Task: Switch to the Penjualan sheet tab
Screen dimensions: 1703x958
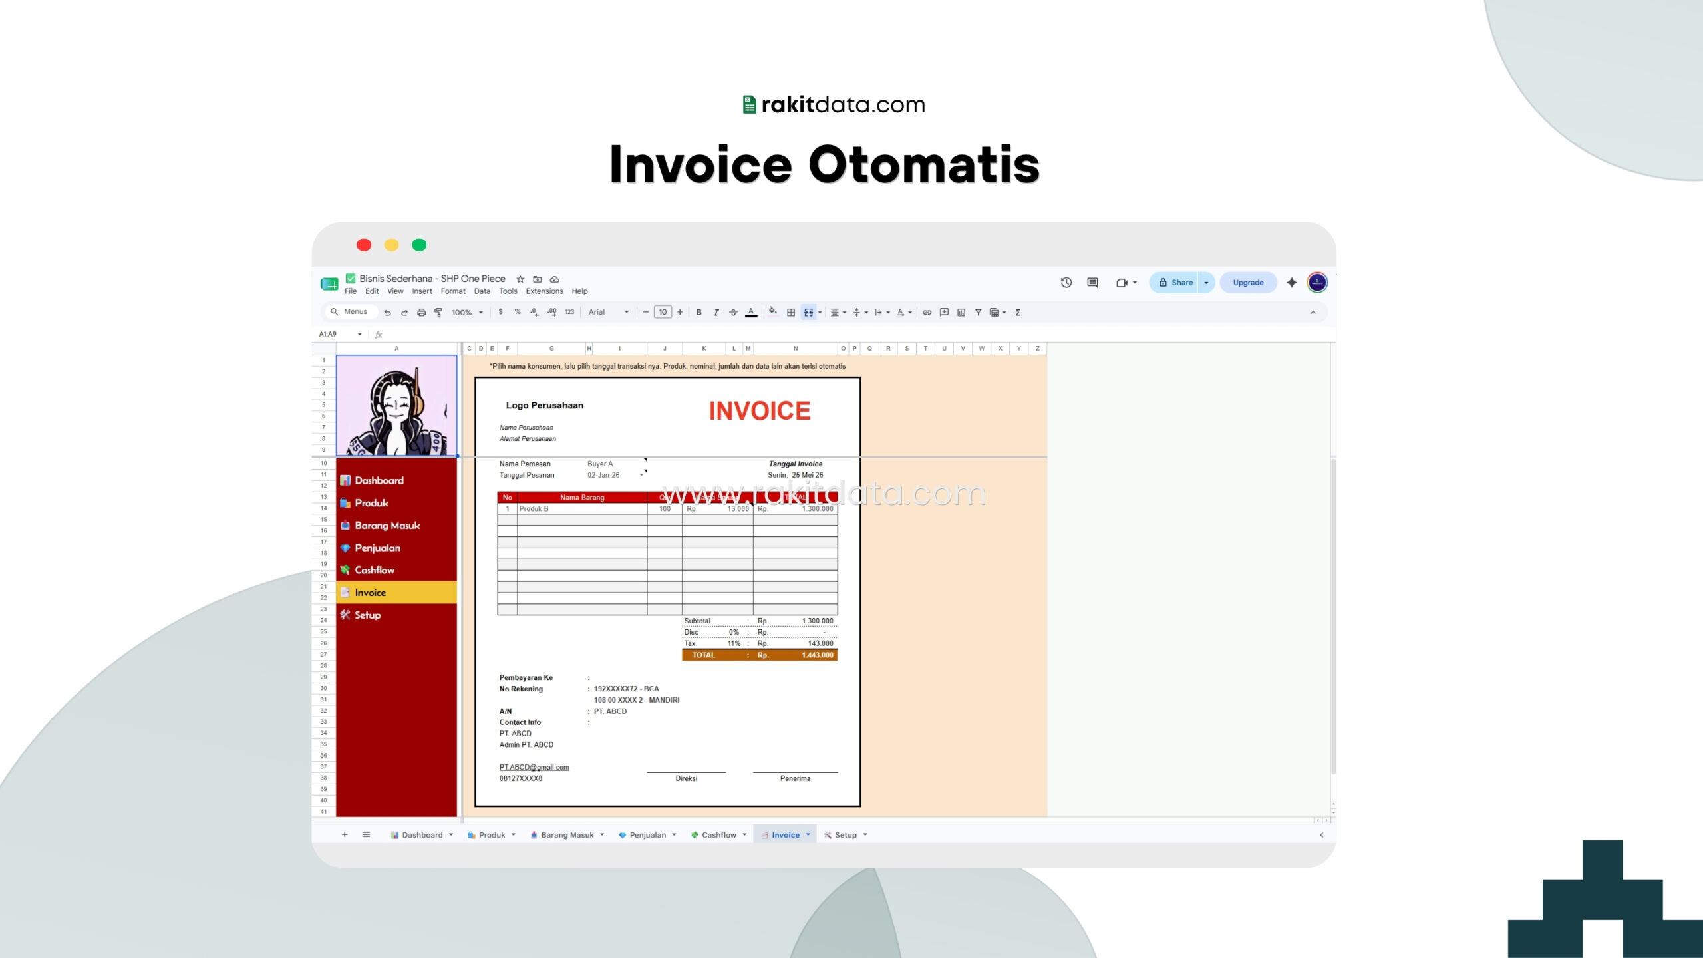Action: (647, 835)
